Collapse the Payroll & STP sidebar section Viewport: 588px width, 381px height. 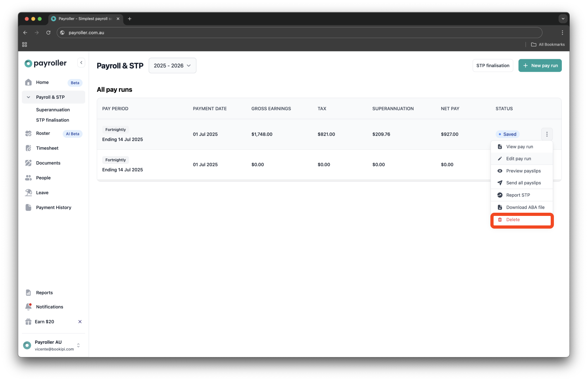pyautogui.click(x=29, y=97)
